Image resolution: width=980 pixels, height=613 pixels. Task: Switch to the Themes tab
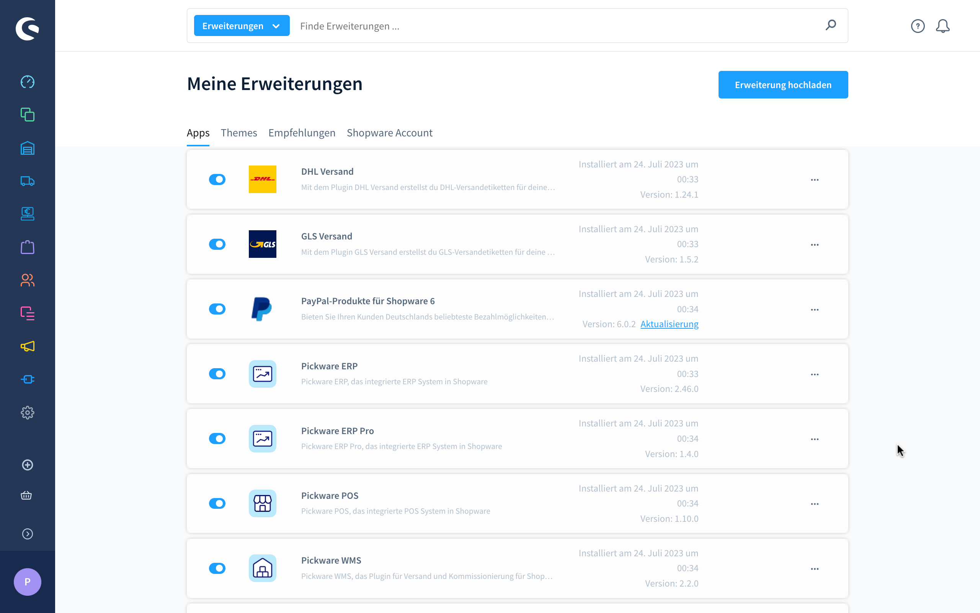(x=238, y=133)
